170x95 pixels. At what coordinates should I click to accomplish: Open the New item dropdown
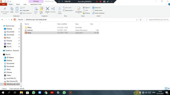pos(67,8)
